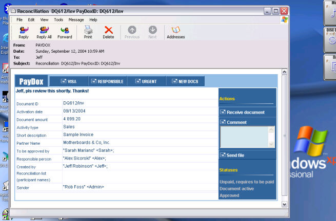
Task: Click the document amount 4 899.20
Action: point(72,119)
